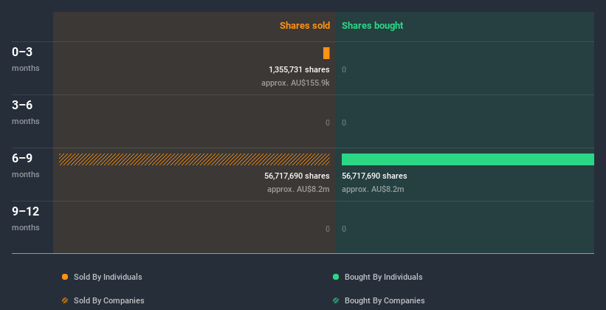The image size is (606, 310).
Task: Click the Shares bought column header
Action: click(372, 26)
